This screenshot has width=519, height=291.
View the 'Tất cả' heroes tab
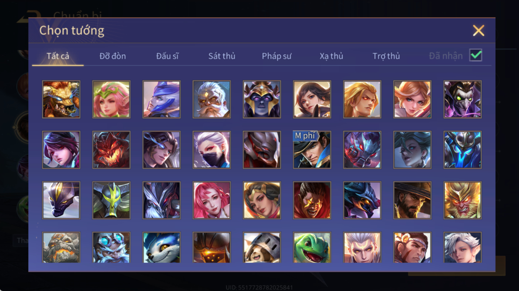click(x=58, y=56)
